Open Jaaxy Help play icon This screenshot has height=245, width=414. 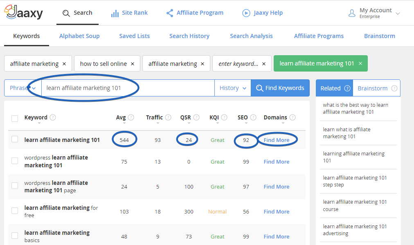point(246,13)
